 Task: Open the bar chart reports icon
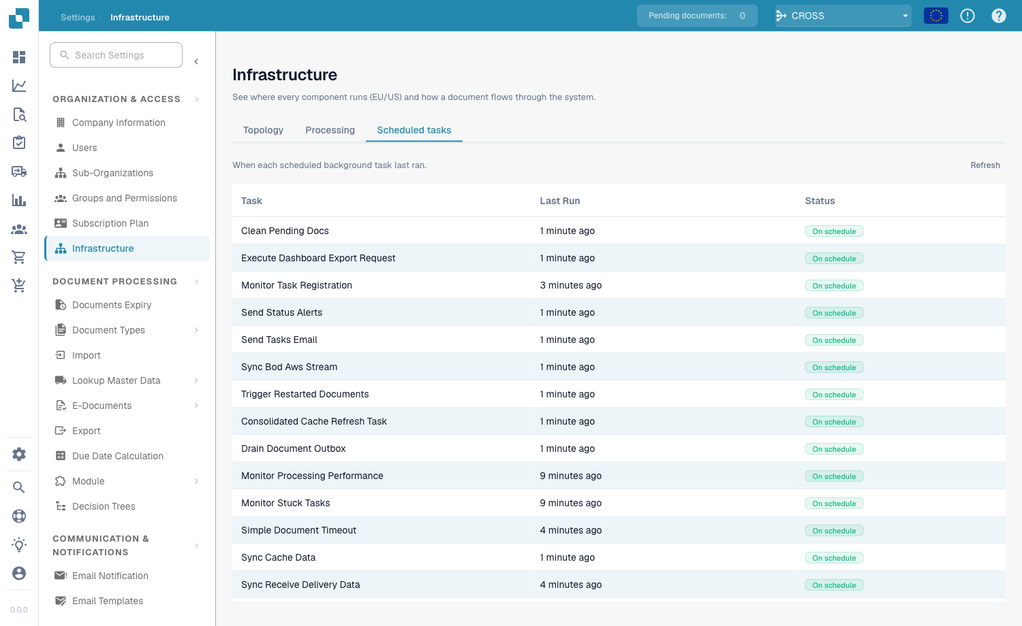(19, 200)
